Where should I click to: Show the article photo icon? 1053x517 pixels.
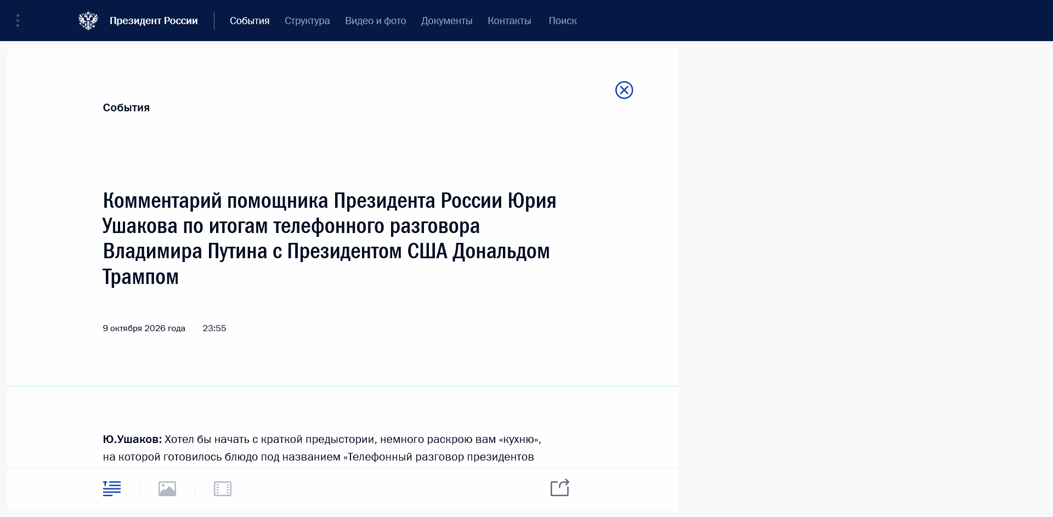(167, 488)
